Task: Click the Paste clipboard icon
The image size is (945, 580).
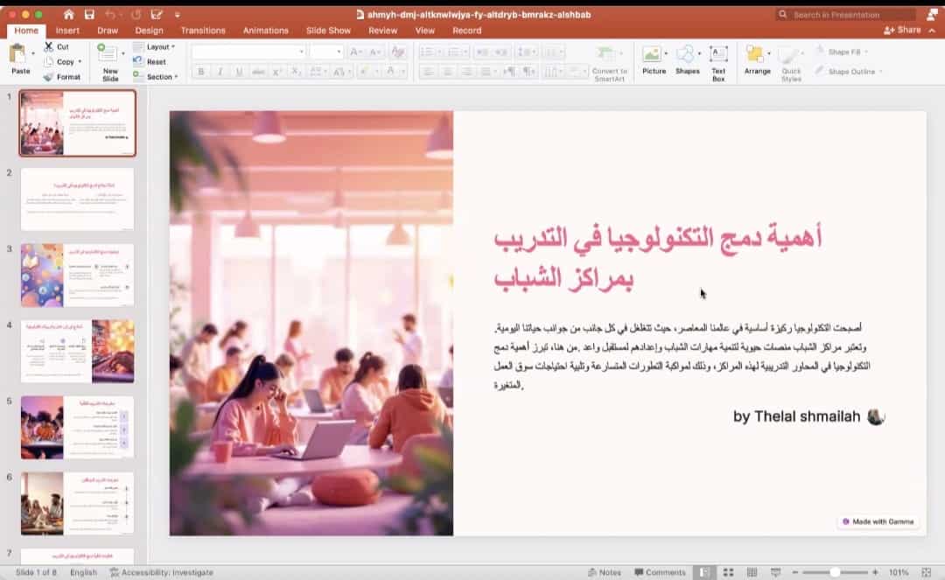Action: pos(18,54)
